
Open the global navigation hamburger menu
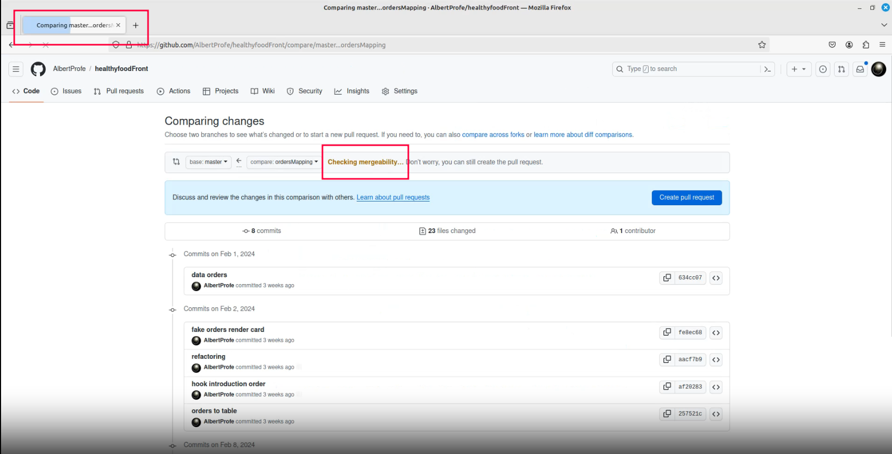click(16, 69)
